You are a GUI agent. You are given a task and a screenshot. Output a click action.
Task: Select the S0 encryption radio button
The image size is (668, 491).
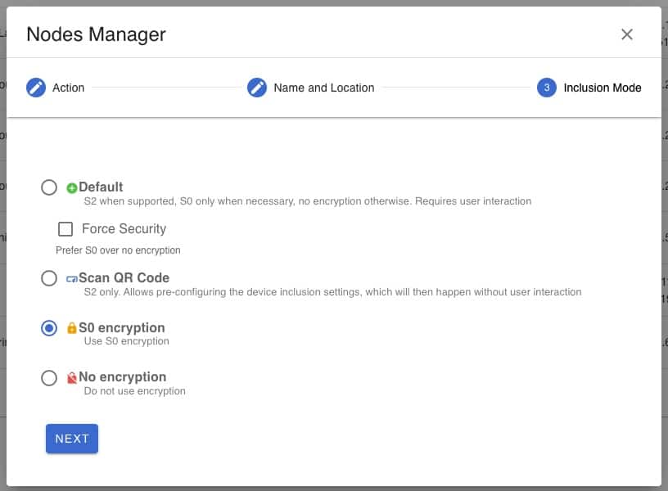(x=49, y=328)
